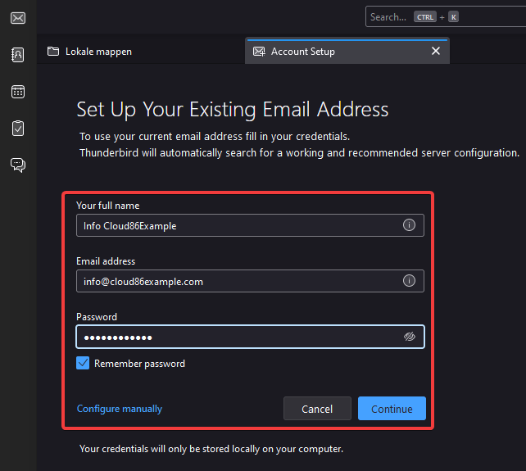Viewport: 526px width, 471px height.
Task: Uncheck the Remember password checkbox
Action: coord(83,363)
